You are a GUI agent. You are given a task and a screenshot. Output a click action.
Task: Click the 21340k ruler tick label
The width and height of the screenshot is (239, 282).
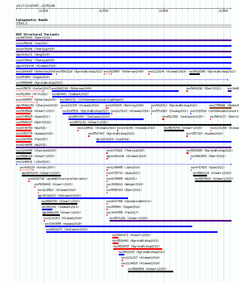tap(164, 11)
